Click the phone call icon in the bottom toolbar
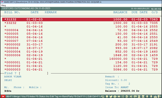 tap(103, 96)
